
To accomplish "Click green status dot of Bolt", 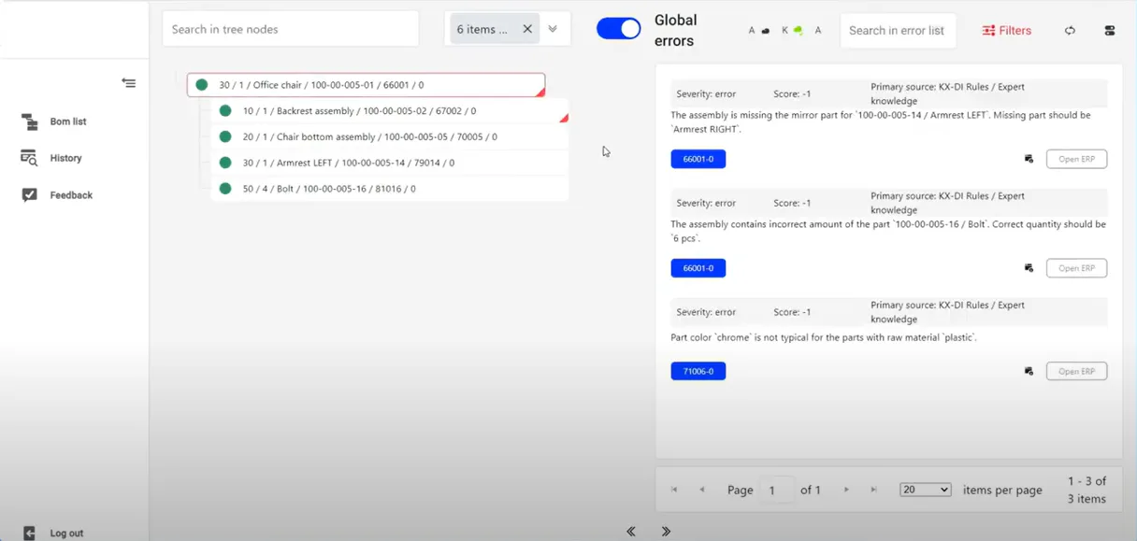I will point(224,189).
